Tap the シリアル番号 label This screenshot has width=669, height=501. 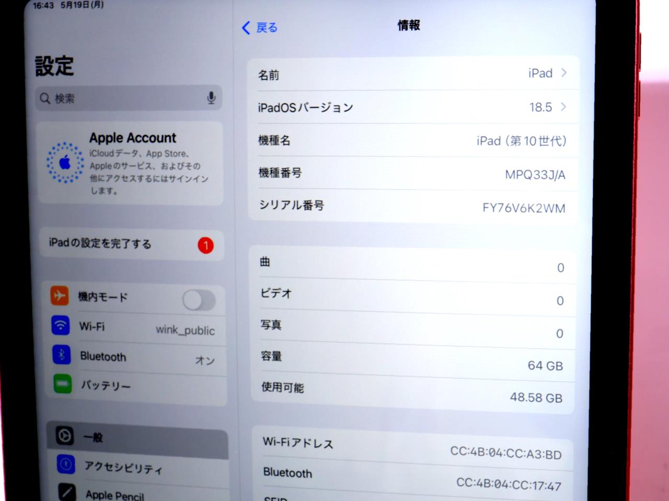[292, 205]
